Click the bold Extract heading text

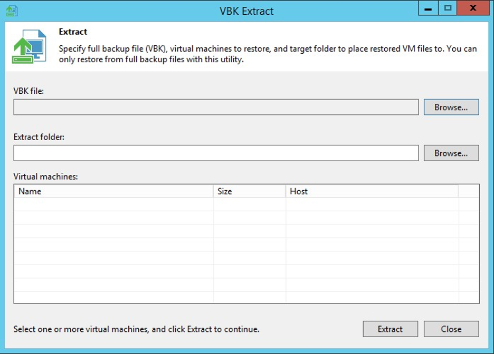[x=73, y=32]
